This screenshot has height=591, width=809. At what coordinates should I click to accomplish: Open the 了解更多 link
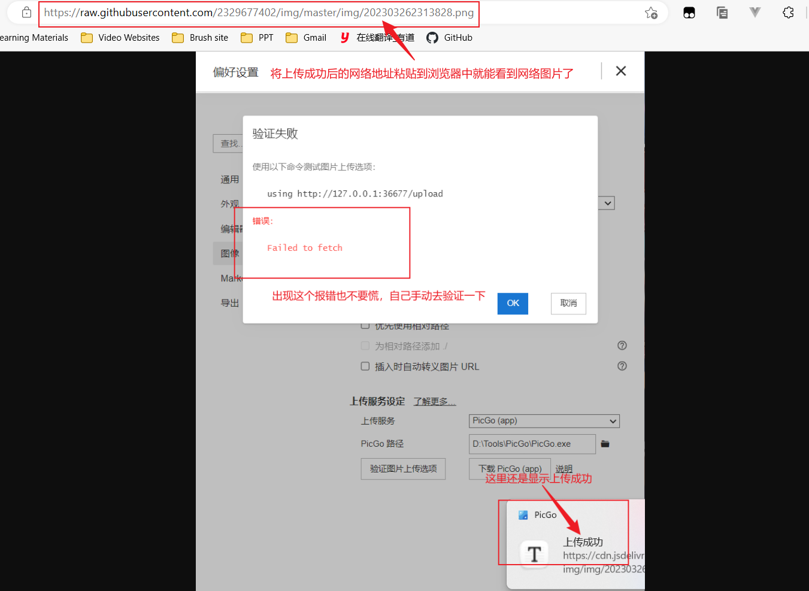pyautogui.click(x=435, y=402)
